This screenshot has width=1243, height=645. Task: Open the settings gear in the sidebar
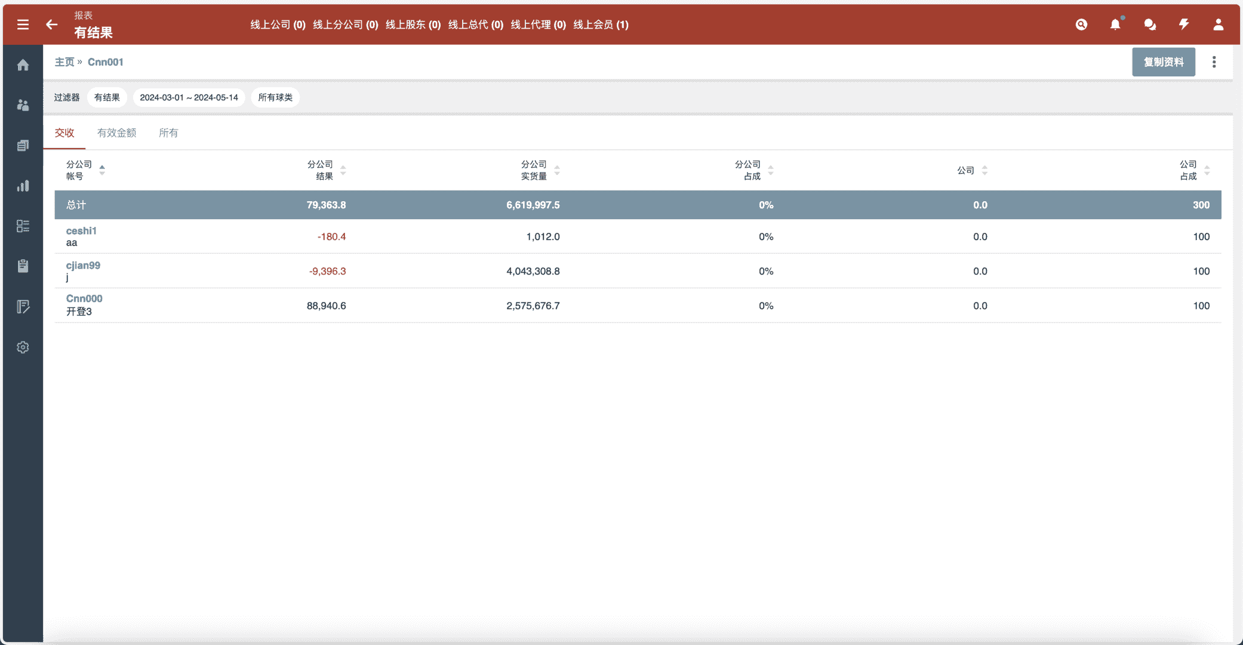(x=23, y=348)
